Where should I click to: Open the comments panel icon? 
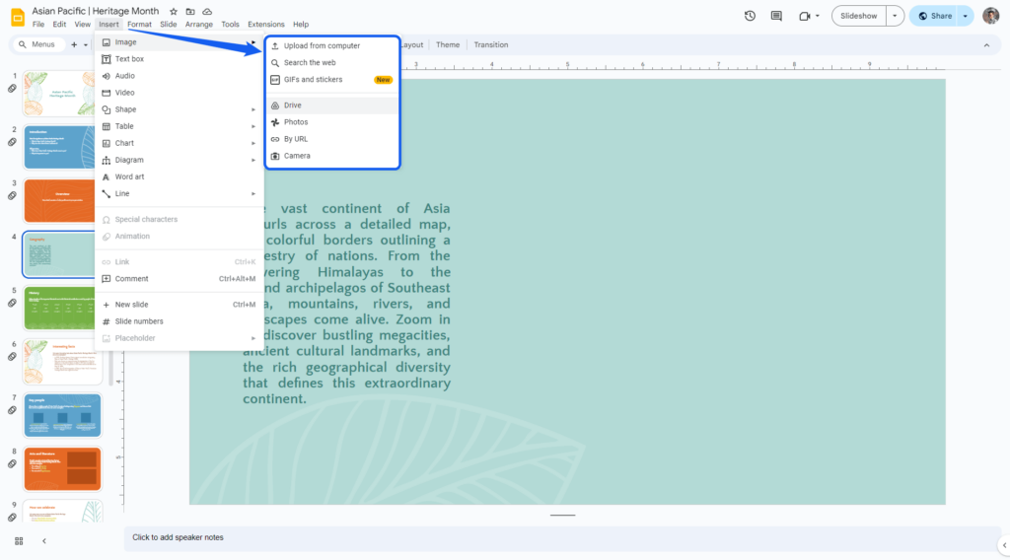pyautogui.click(x=776, y=16)
